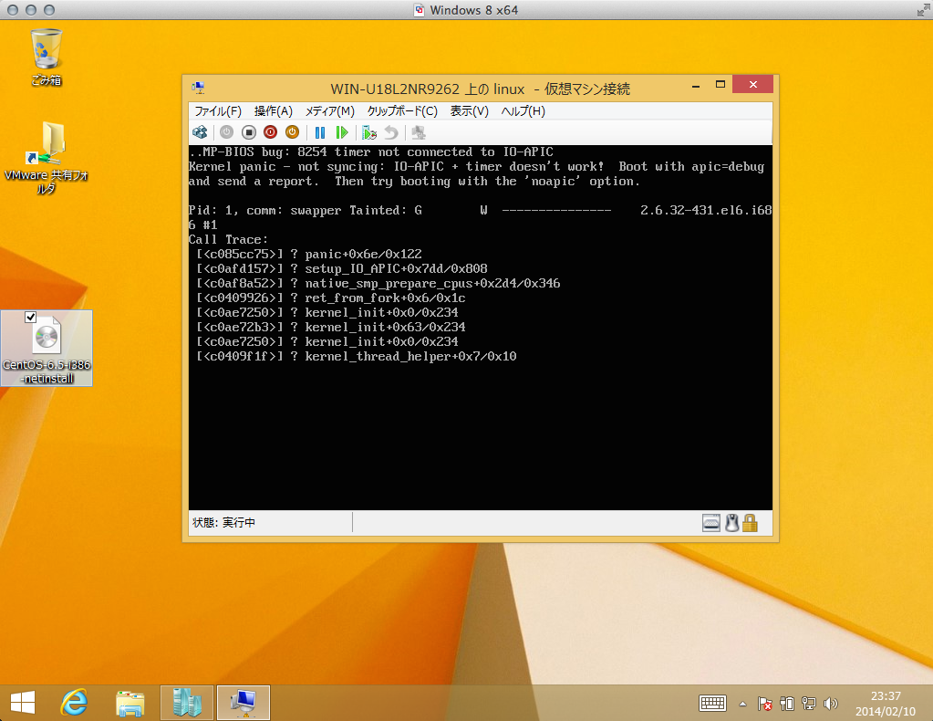Open the クリップボード(C) menu

pos(402,111)
